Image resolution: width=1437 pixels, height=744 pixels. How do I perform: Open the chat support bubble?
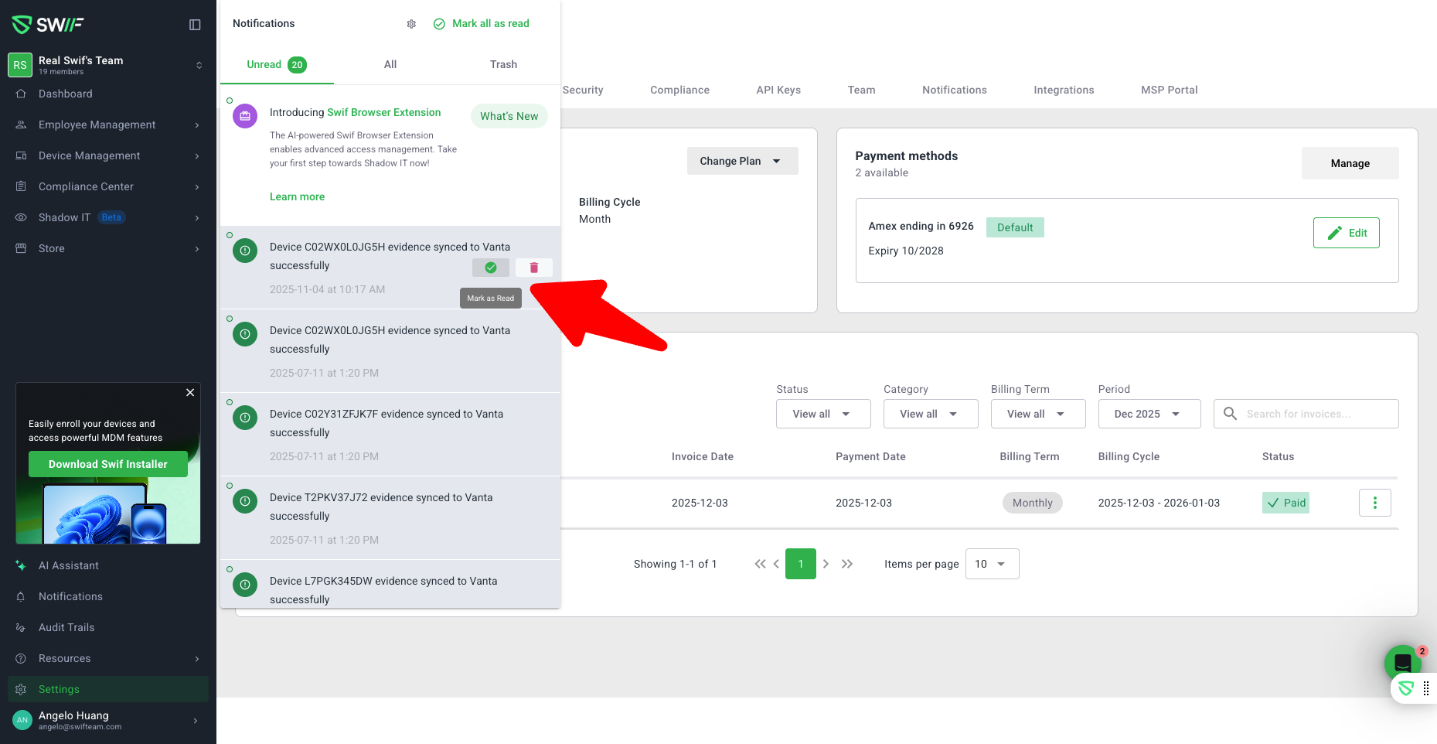(1401, 663)
